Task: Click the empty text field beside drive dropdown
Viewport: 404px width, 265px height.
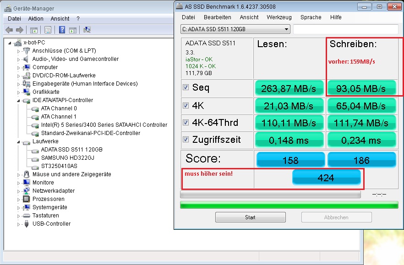Action: (x=346, y=29)
